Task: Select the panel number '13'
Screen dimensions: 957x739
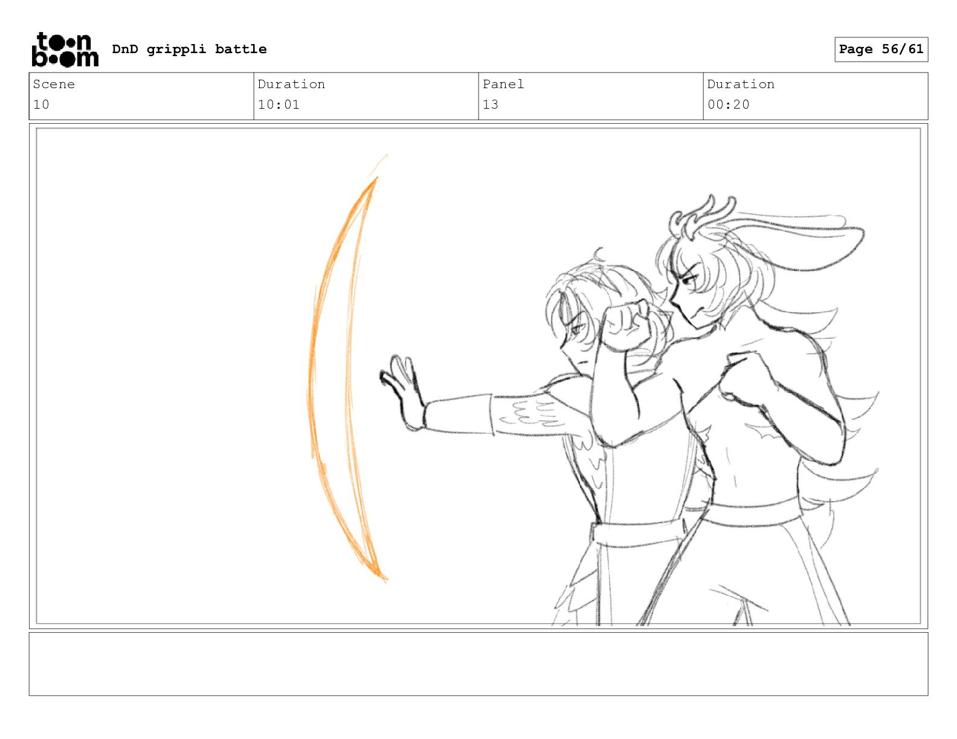Action: point(491,104)
